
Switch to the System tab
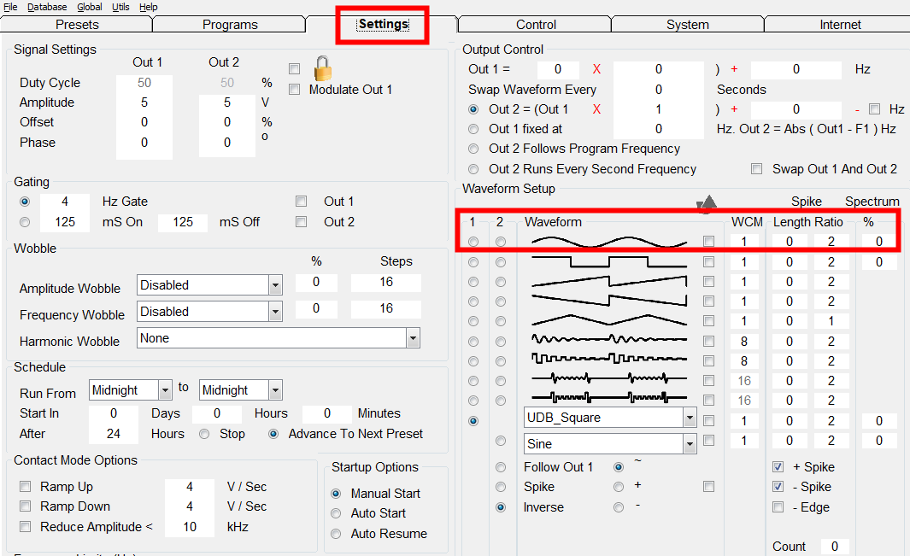[x=688, y=25]
